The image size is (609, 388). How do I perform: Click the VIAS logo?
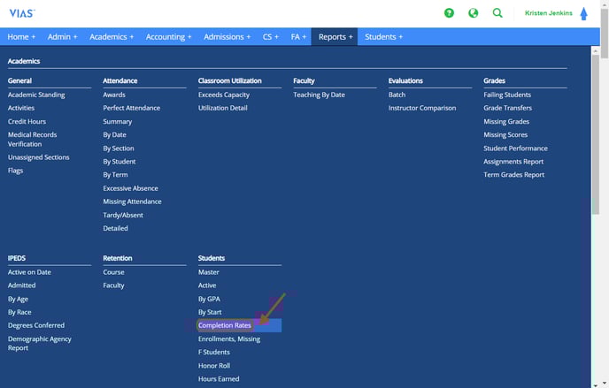point(21,13)
